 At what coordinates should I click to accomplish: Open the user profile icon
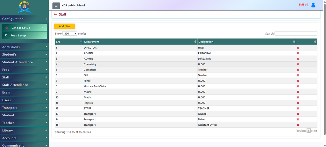tap(313, 5)
